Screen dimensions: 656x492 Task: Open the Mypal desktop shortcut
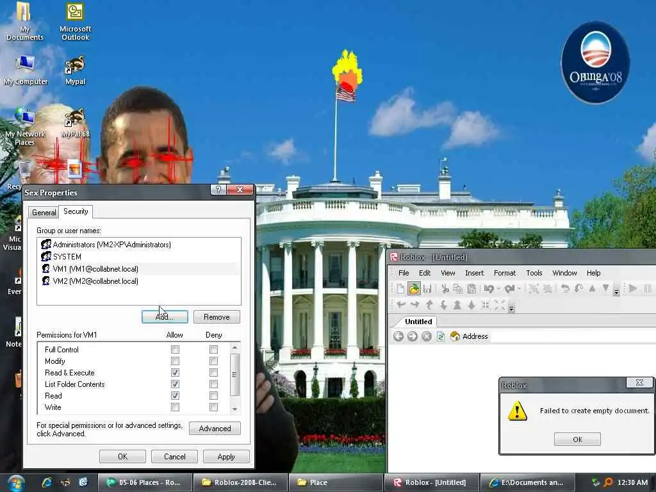76,70
